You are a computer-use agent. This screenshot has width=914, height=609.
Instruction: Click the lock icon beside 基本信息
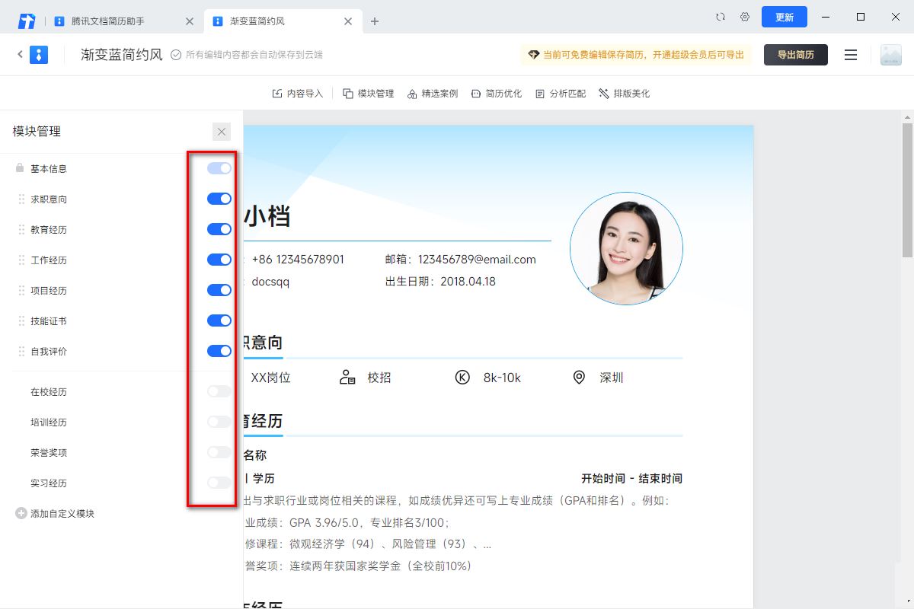[x=20, y=168]
